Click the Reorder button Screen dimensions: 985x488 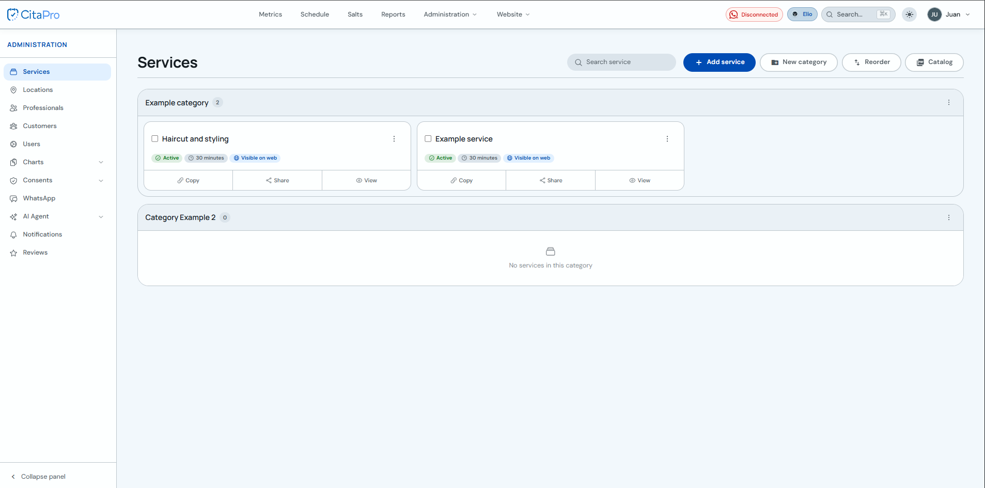click(x=871, y=62)
